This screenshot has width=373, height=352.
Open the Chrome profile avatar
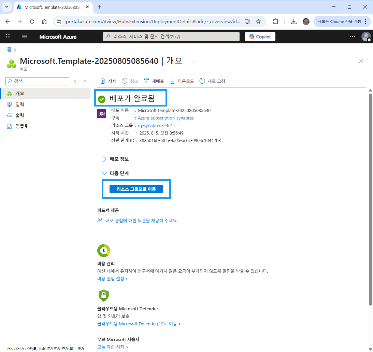coord(306,22)
